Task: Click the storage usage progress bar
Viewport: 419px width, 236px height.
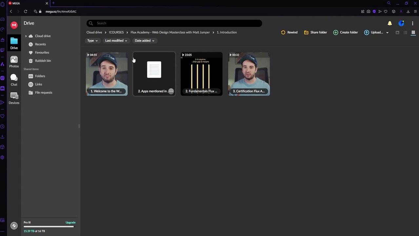Action: point(49,226)
